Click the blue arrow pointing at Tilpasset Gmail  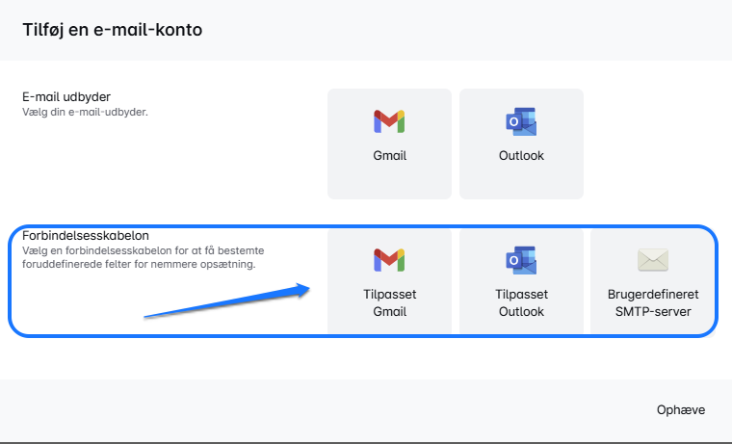[x=227, y=300]
